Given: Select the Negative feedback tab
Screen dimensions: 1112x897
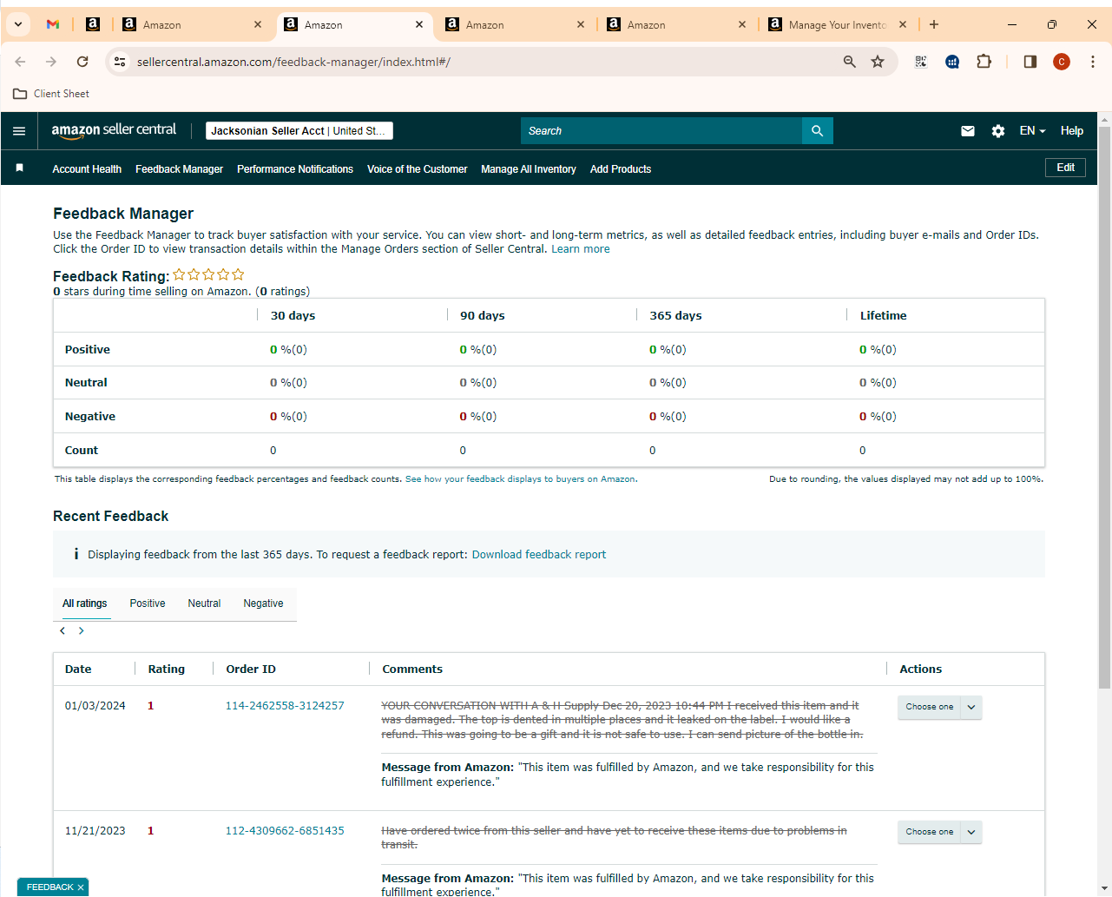Looking at the screenshot, I should (x=263, y=603).
